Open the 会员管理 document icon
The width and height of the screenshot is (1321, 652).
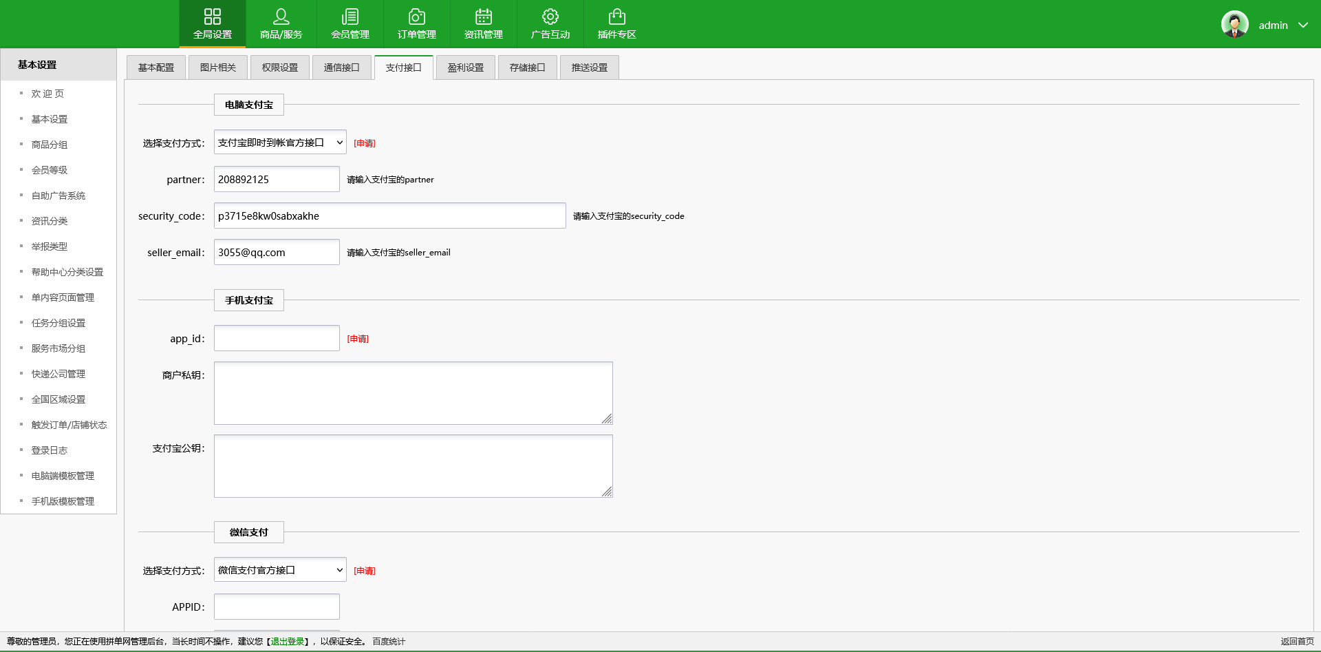(x=350, y=17)
